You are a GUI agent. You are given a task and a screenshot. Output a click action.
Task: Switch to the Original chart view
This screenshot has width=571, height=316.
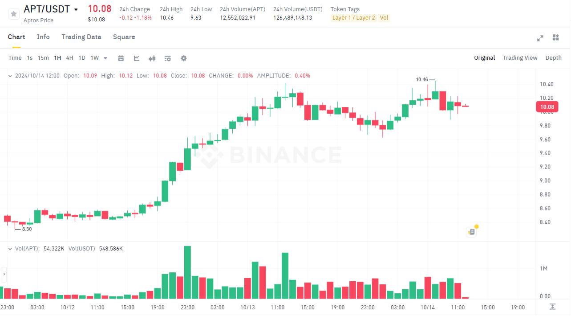tap(485, 58)
